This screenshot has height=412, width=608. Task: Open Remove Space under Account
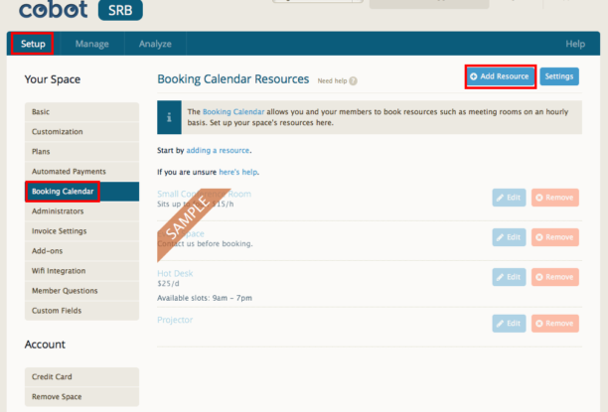(81, 396)
